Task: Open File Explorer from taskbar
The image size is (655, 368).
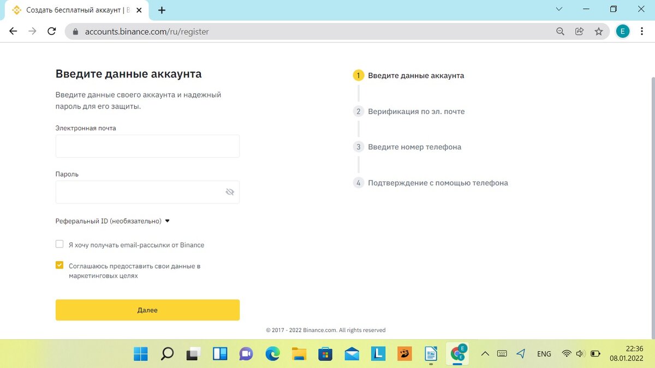Action: [x=299, y=354]
